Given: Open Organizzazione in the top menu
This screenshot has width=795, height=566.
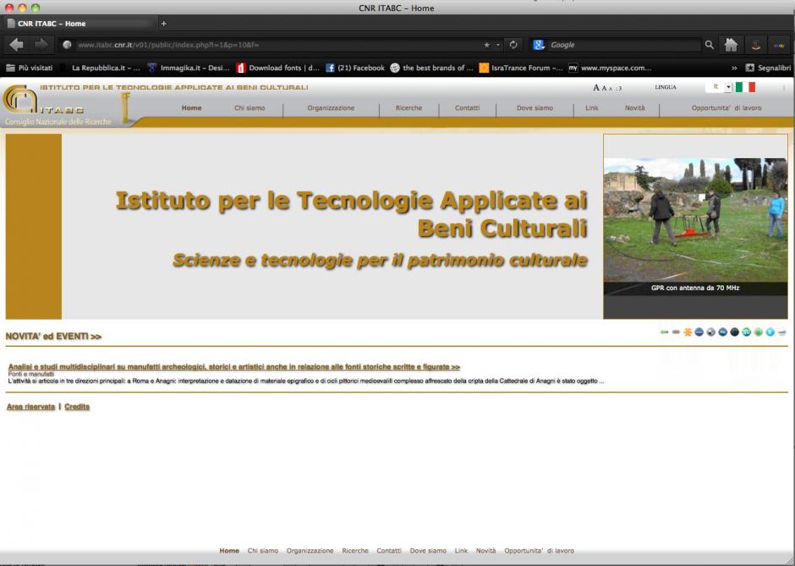Looking at the screenshot, I should pos(331,108).
